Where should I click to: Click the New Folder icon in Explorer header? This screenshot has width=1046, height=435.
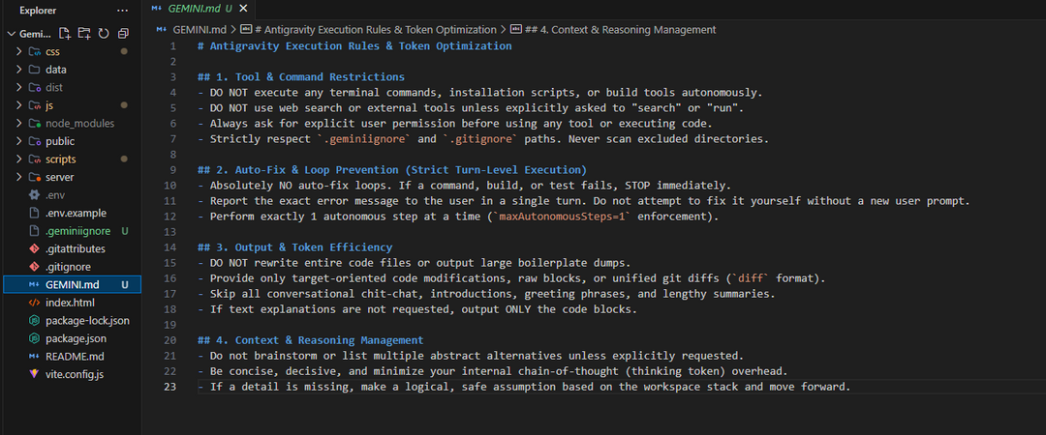pyautogui.click(x=84, y=33)
